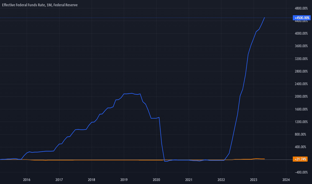Click the 1200.00% axis label
The image size is (312, 184).
(301, 122)
